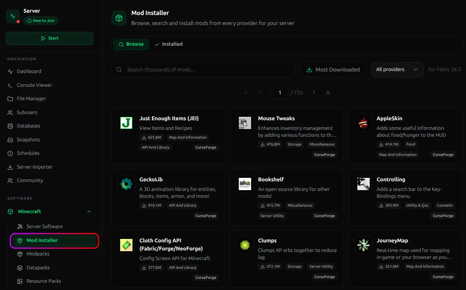466x290 pixels.
Task: Open the Cloth Config API icon
Action: coord(126,245)
